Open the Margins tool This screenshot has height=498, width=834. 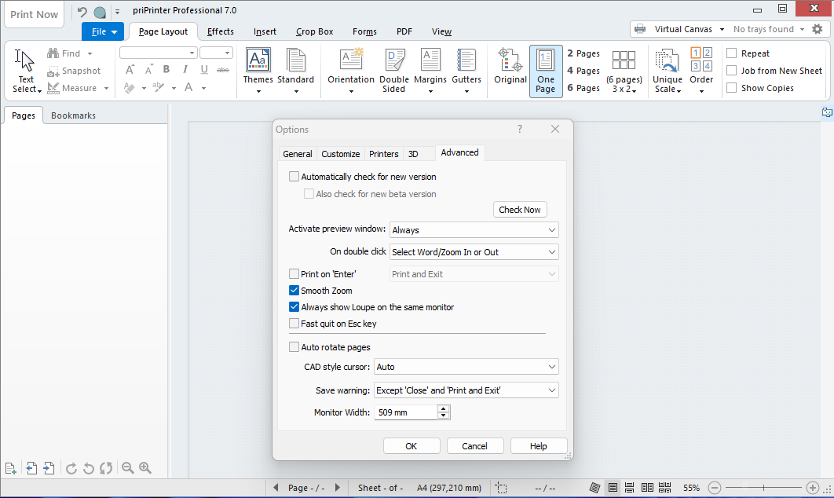(430, 61)
